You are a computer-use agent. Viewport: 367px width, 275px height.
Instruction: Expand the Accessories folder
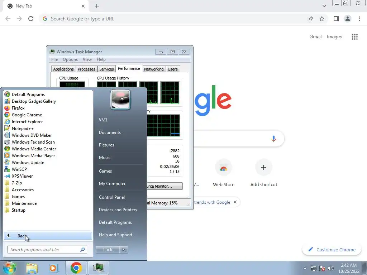pyautogui.click(x=19, y=190)
